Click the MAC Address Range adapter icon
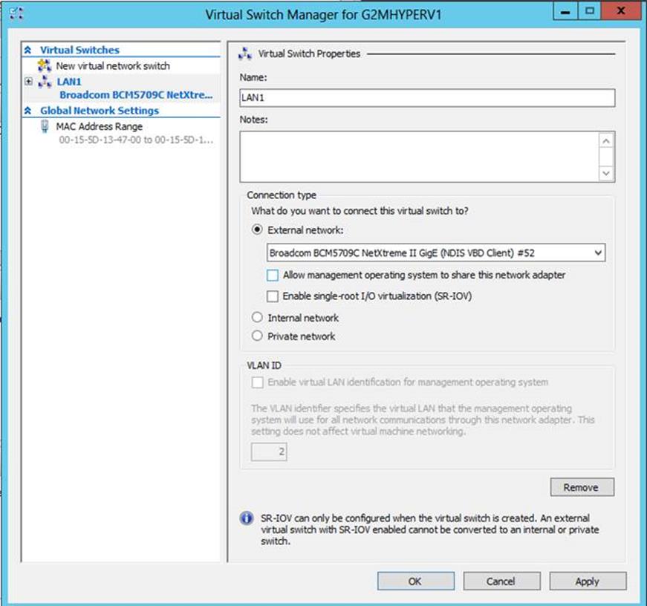This screenshot has height=606, width=647. [45, 126]
